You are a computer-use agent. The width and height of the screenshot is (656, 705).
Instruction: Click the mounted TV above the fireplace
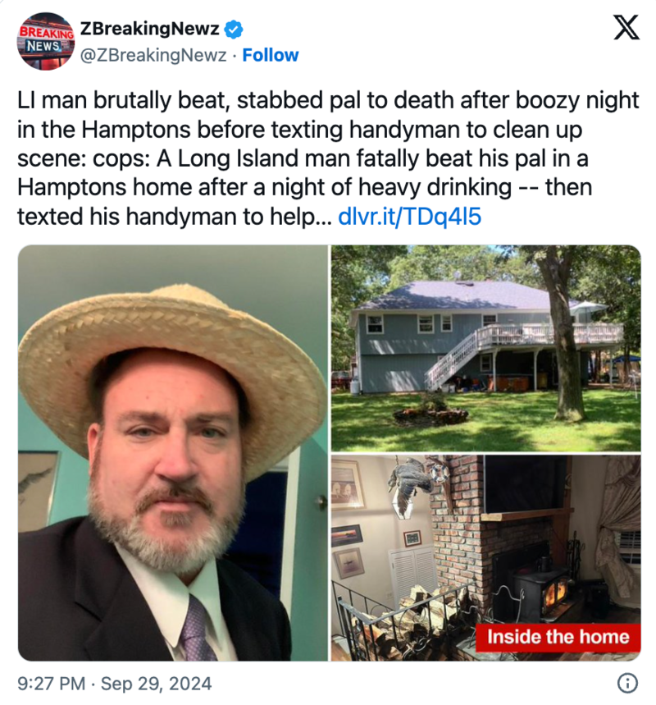tap(526, 484)
